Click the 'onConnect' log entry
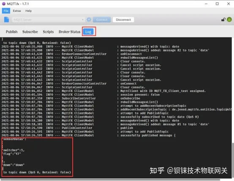 point(128,84)
